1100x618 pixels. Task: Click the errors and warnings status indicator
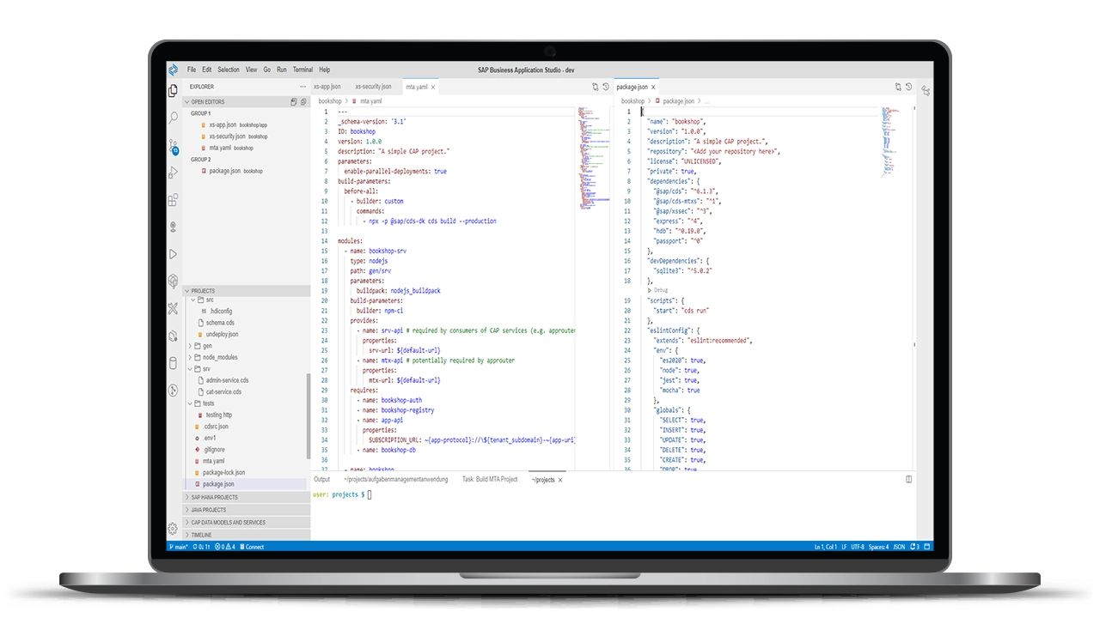pos(225,547)
